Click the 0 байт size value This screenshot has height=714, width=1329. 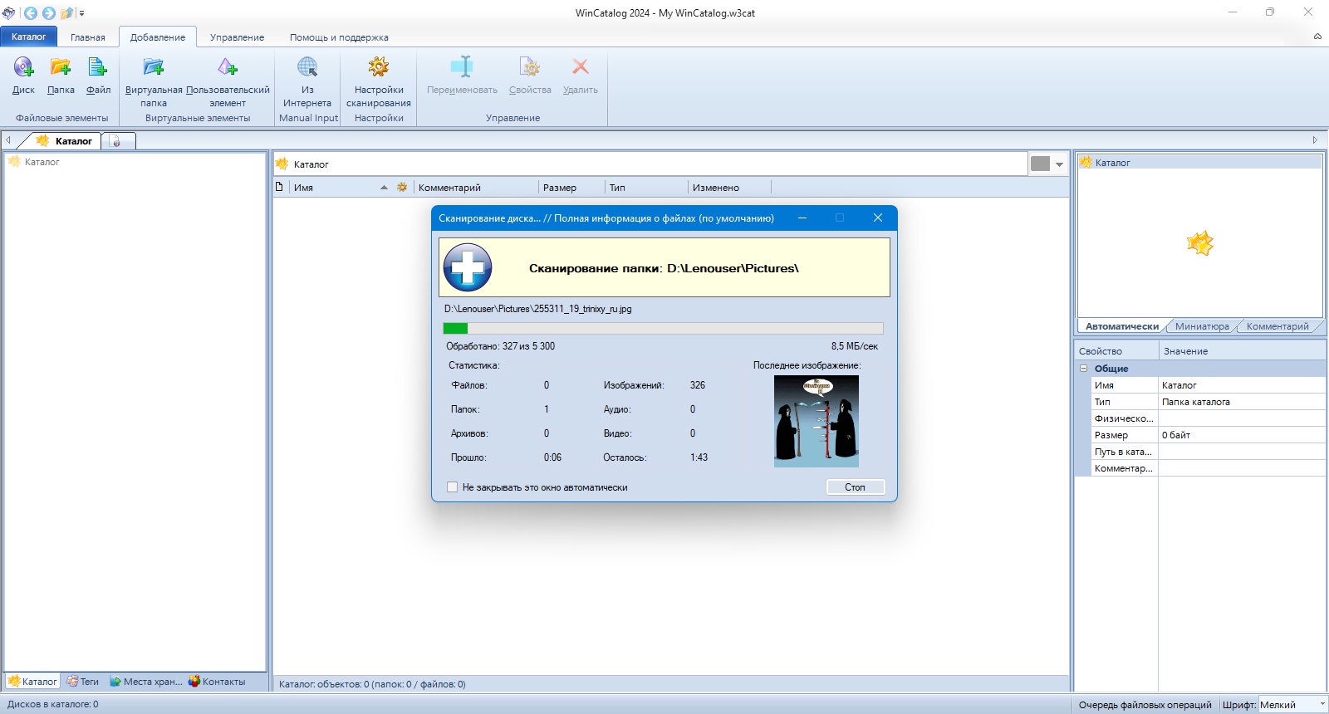click(1241, 435)
